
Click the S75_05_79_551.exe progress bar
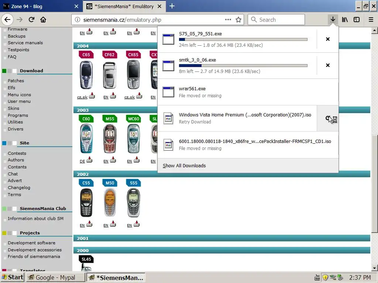tap(243, 39)
